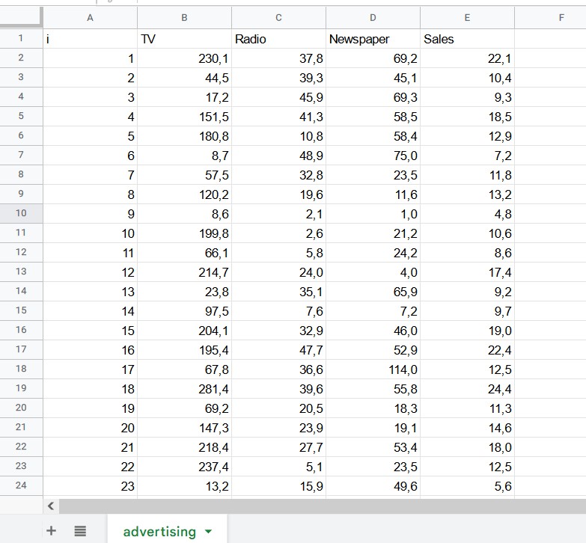
Task: Select column A header
Action: pyautogui.click(x=90, y=18)
